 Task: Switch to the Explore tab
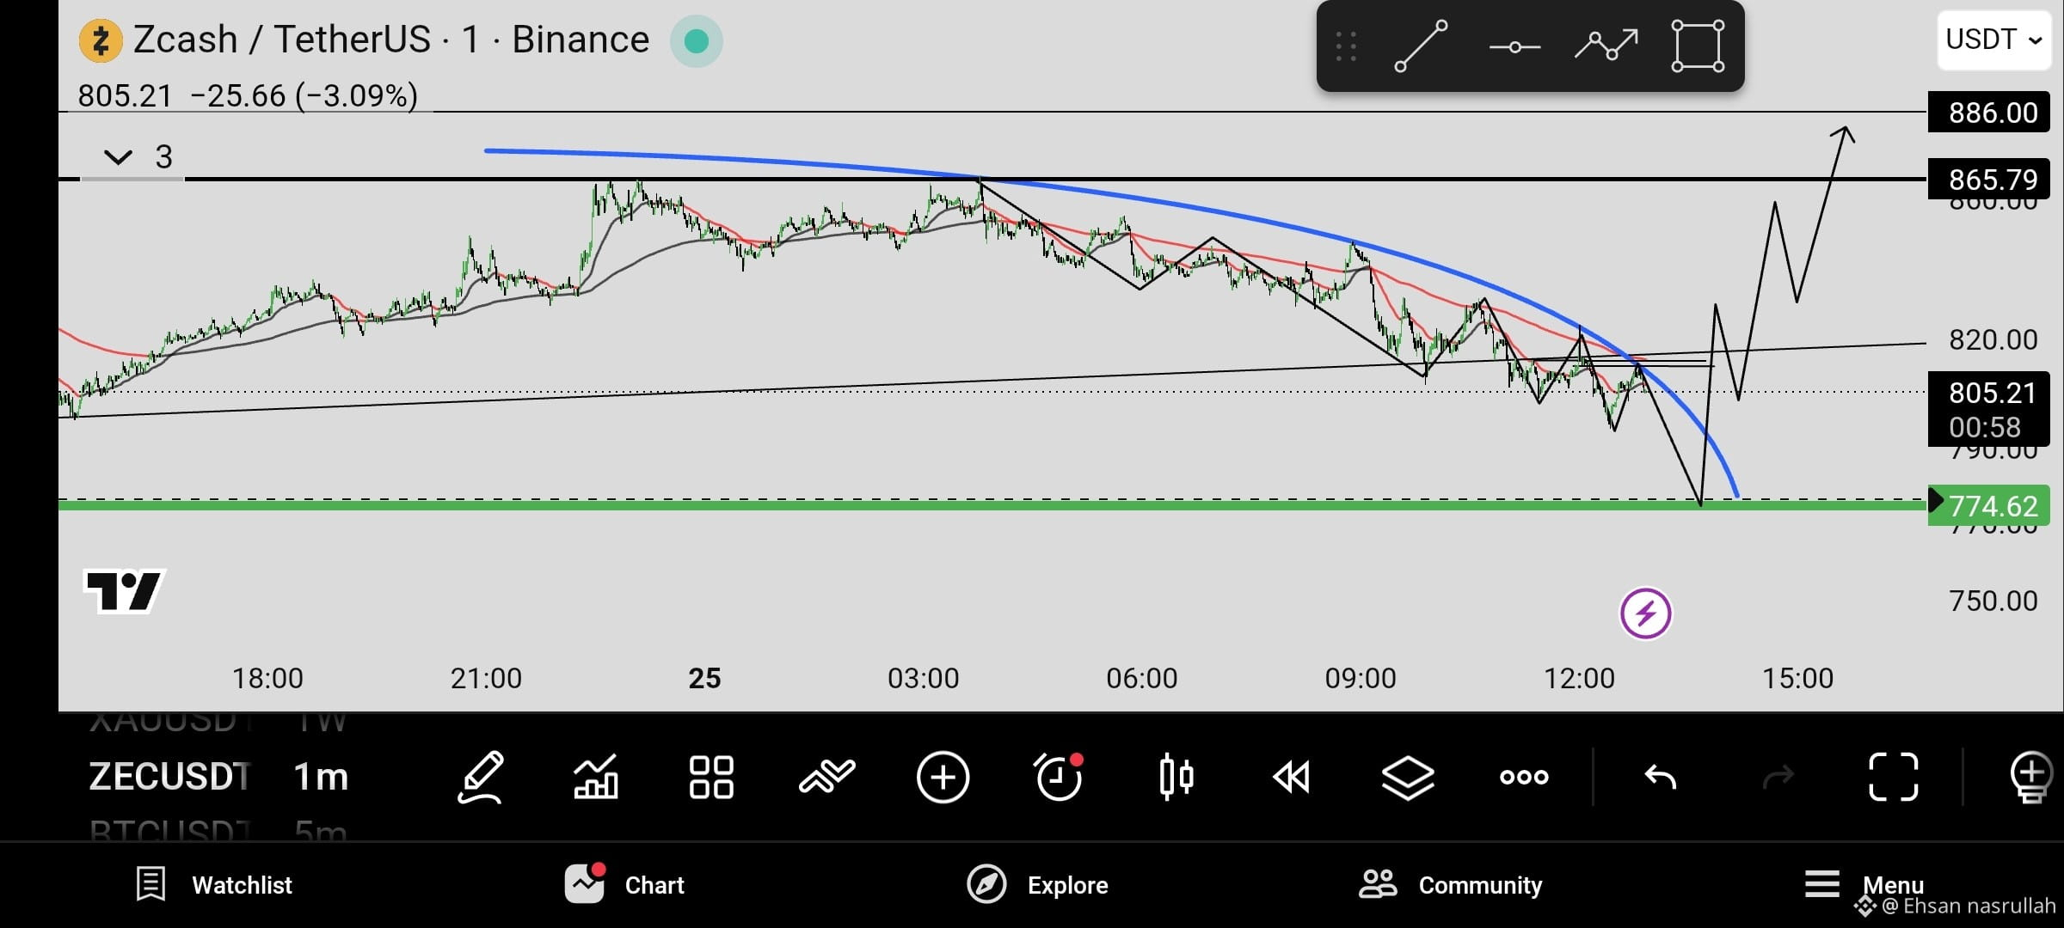[x=1037, y=884]
